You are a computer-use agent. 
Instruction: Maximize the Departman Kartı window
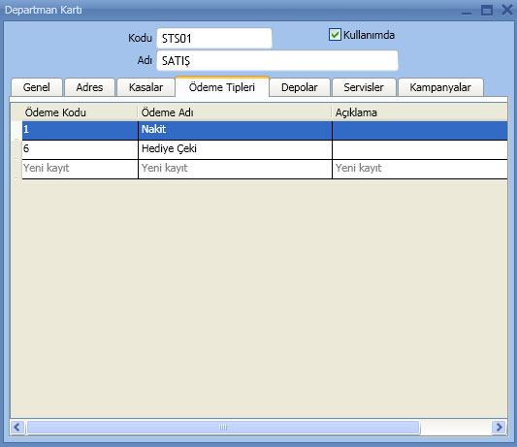pos(487,11)
